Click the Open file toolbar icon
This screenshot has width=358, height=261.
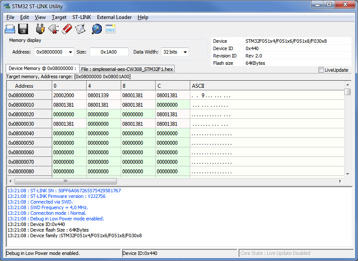point(10,29)
